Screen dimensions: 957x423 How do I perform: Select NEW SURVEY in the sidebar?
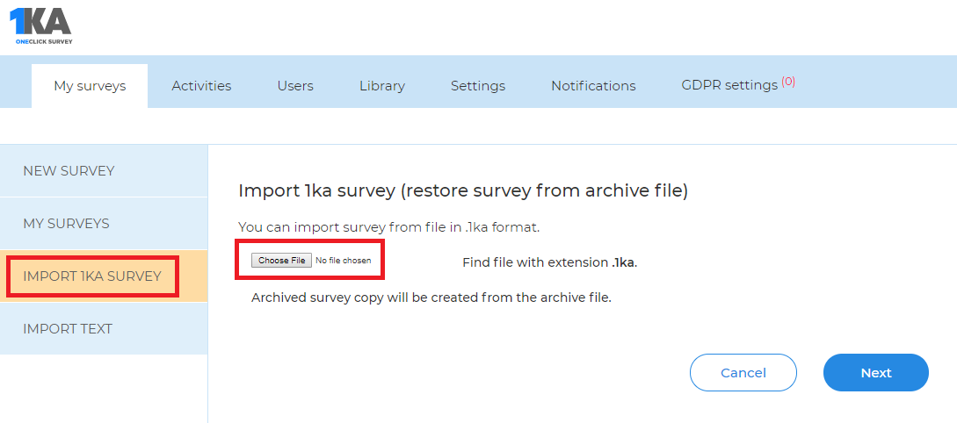click(104, 170)
